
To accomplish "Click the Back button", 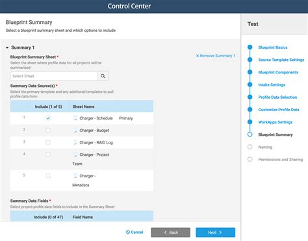I will click(x=171, y=233).
